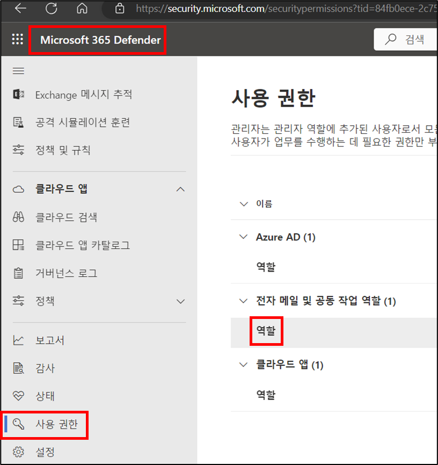Click the document search icon for 감사
This screenshot has height=465, width=438.
click(18, 368)
